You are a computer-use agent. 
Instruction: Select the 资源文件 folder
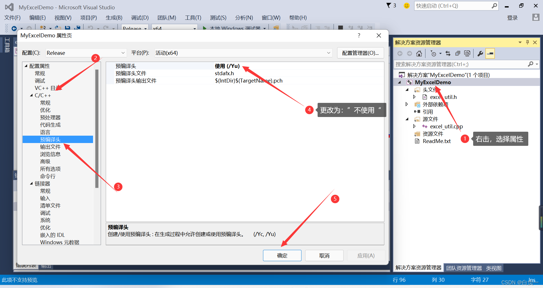(x=433, y=134)
